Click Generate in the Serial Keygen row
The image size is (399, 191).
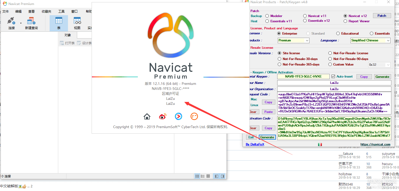pos(382,77)
